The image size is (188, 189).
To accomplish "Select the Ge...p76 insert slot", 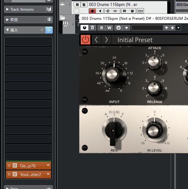I will (x=28, y=166).
